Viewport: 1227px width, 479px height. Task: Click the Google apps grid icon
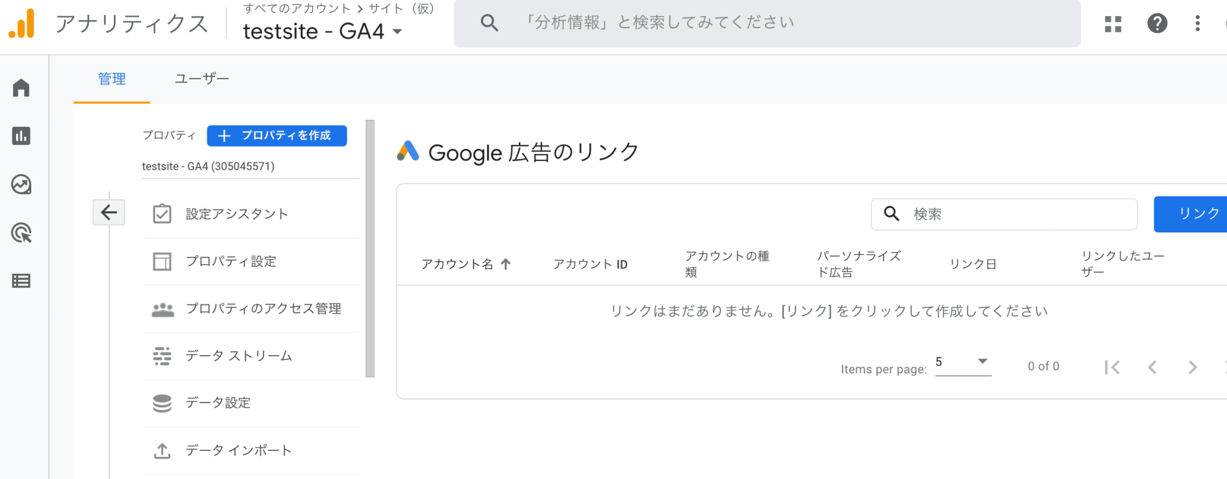pyautogui.click(x=1113, y=24)
